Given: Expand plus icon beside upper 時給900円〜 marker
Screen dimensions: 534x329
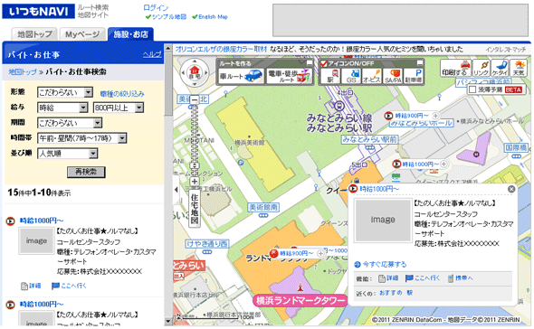Looking at the screenshot, I should click(x=435, y=116).
